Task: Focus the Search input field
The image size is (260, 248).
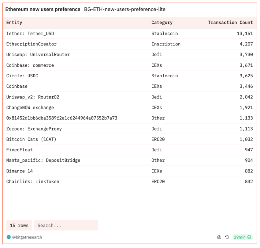Action: (66, 225)
